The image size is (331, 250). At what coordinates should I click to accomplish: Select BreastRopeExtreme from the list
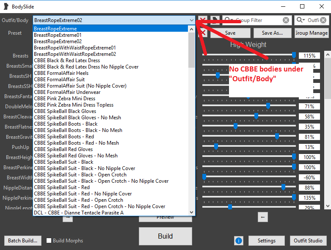(x=110, y=29)
